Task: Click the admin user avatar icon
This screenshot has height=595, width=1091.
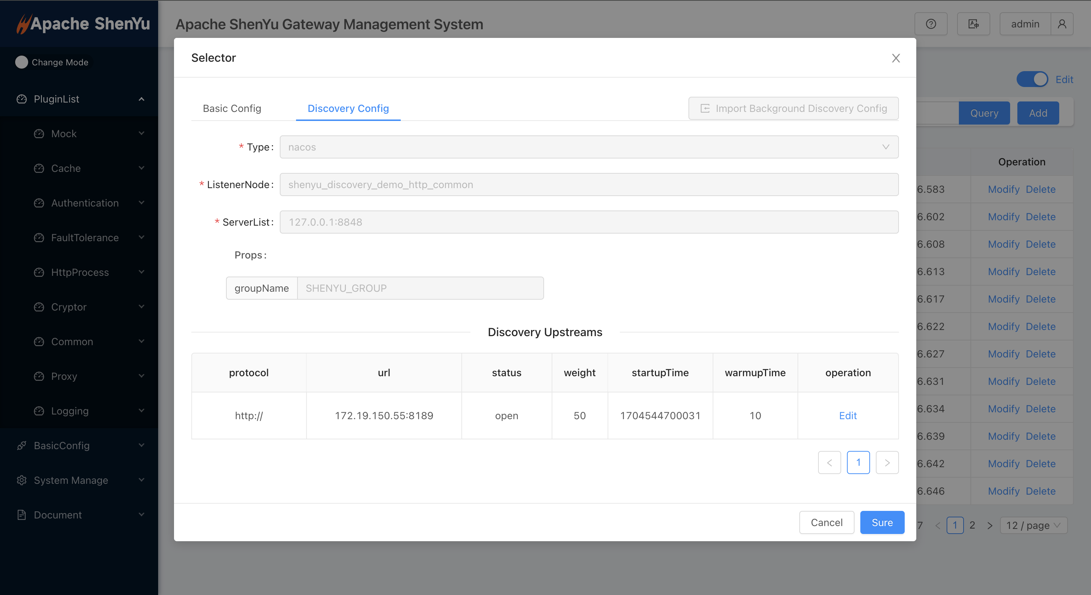Action: click(1062, 24)
